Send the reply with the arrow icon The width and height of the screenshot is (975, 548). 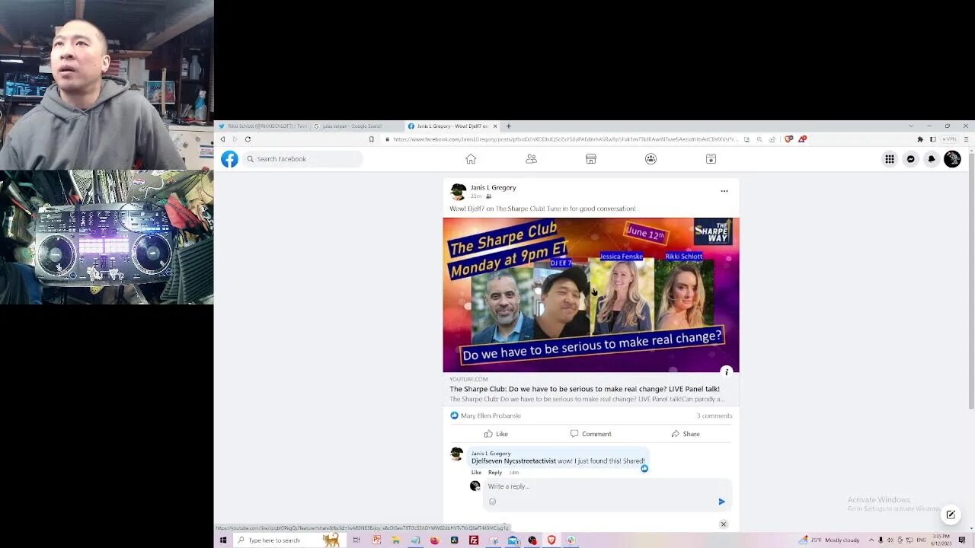coord(721,502)
